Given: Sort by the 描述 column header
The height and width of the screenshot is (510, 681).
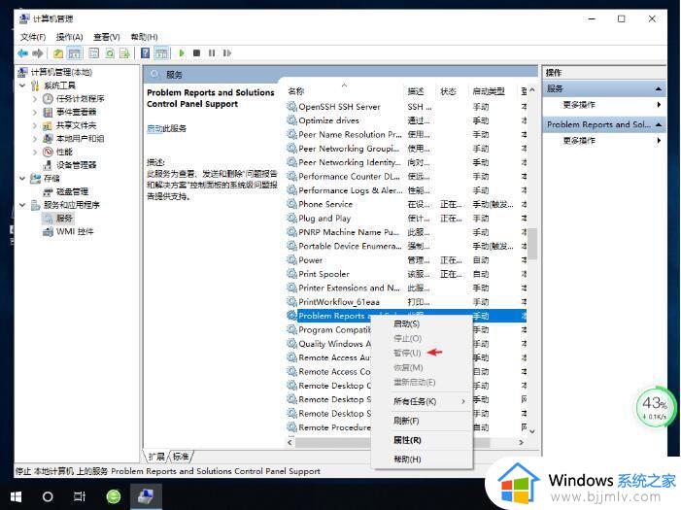Looking at the screenshot, I should pyautogui.click(x=416, y=91).
